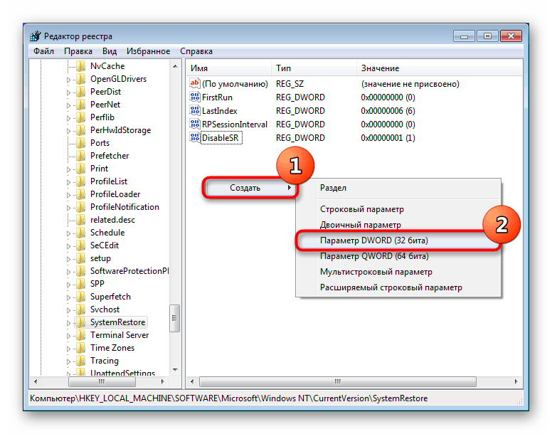The image size is (552, 434).
Task: Choose Раздел in the submenu
Action: coord(398,188)
